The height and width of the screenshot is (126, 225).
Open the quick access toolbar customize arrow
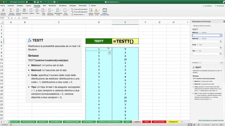(x=57, y=2)
